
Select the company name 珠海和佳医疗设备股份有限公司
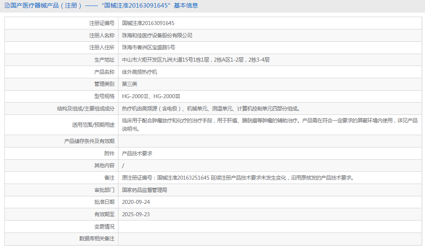(x=157, y=35)
